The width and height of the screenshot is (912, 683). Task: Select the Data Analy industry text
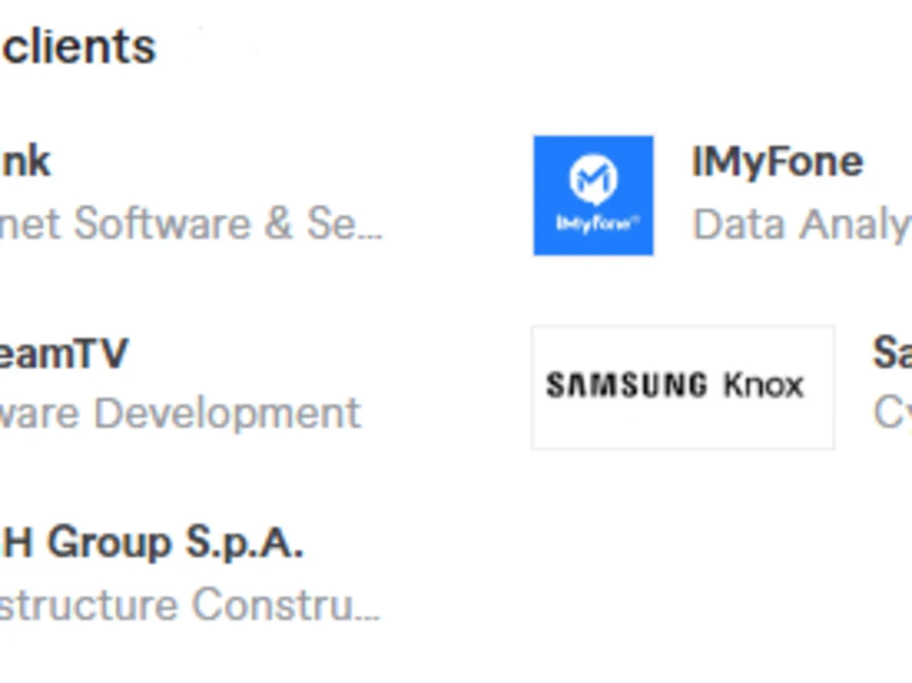[802, 224]
